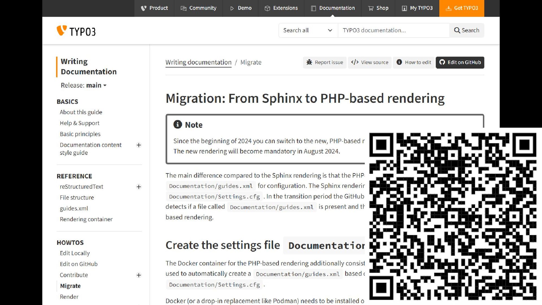Click the Note info icon
The width and height of the screenshot is (542, 305).
[x=178, y=124]
